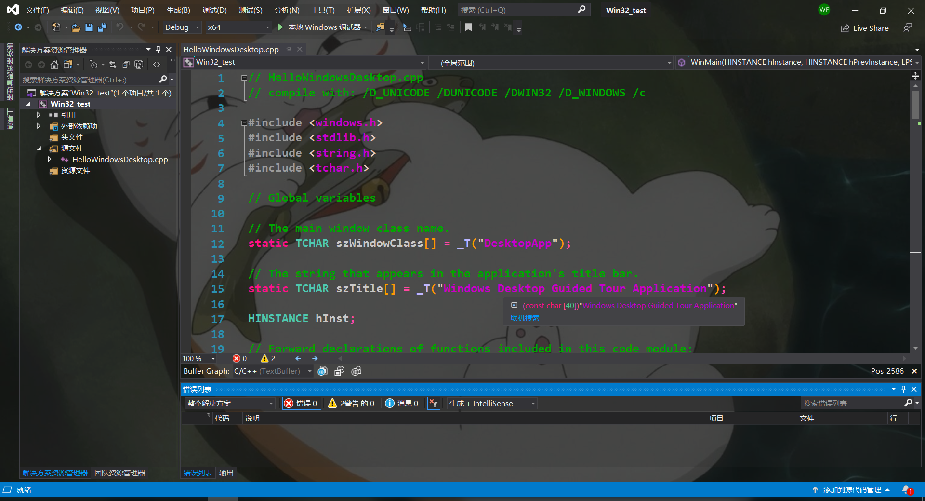Sync Solution Explorer with the active document

tap(112, 64)
